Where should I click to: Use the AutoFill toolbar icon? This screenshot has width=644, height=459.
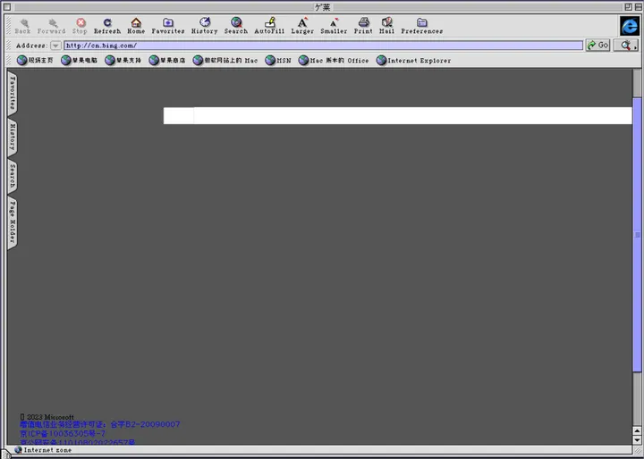(270, 22)
